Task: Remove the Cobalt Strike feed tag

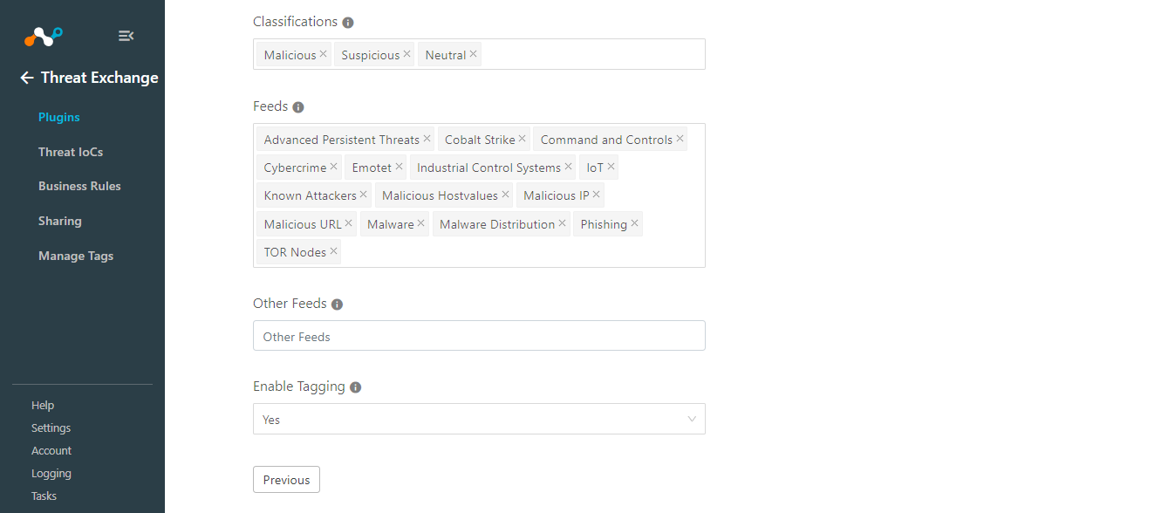Action: click(522, 139)
